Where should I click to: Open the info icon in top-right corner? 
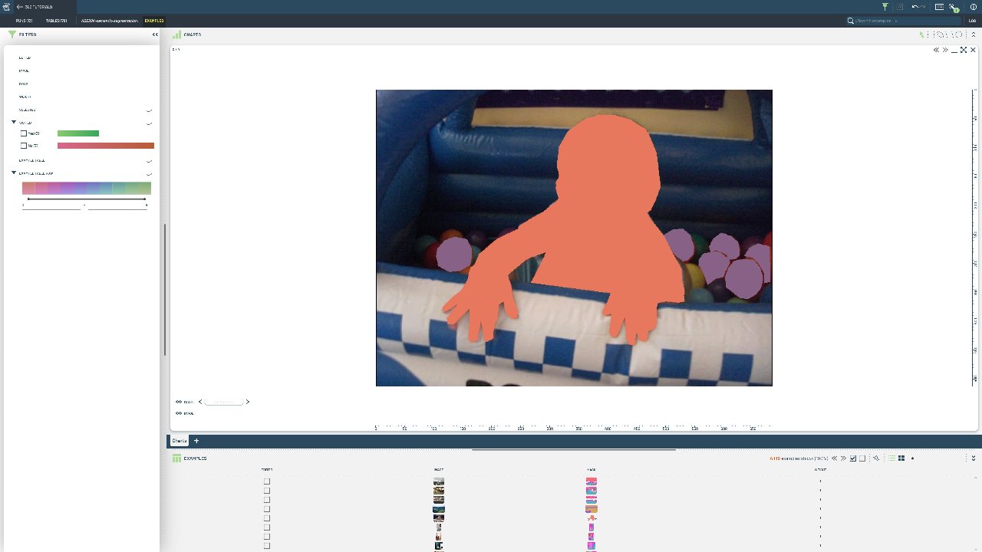click(974, 7)
